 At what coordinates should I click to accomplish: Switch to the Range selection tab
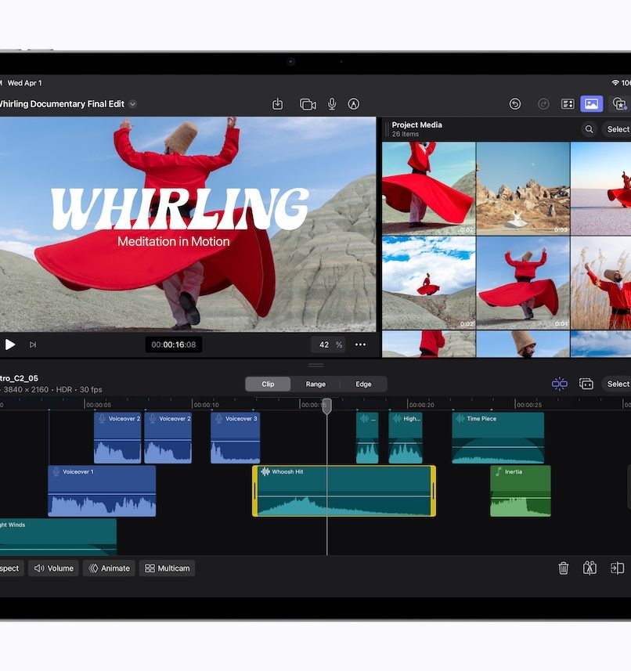coord(315,384)
